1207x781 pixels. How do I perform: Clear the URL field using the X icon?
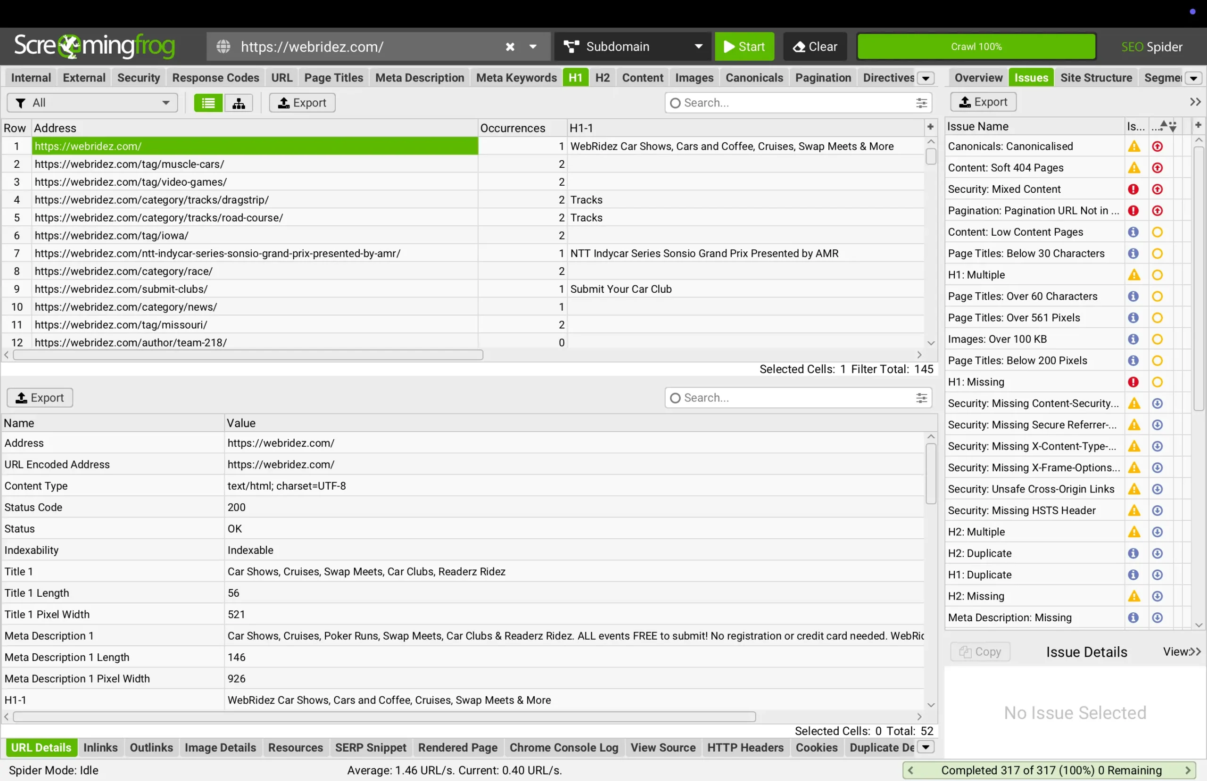coord(509,46)
